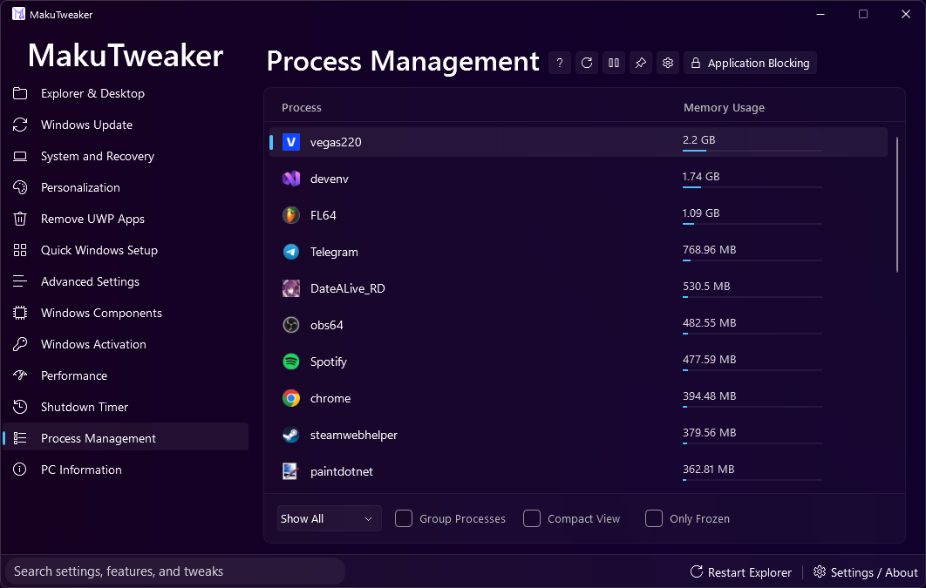Open Explorer & Desktop page
Screen dimensions: 926x588
126,93
